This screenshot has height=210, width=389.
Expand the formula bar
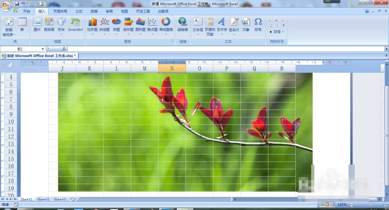386,49
